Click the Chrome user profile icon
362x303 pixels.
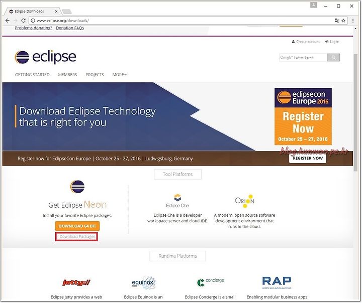coord(314,5)
